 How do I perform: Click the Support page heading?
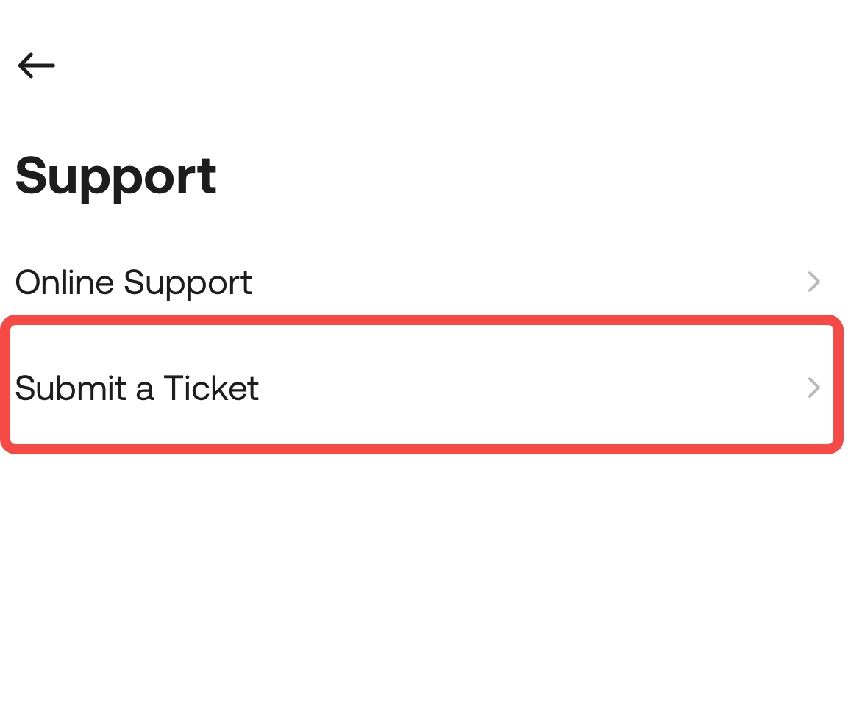pyautogui.click(x=115, y=176)
